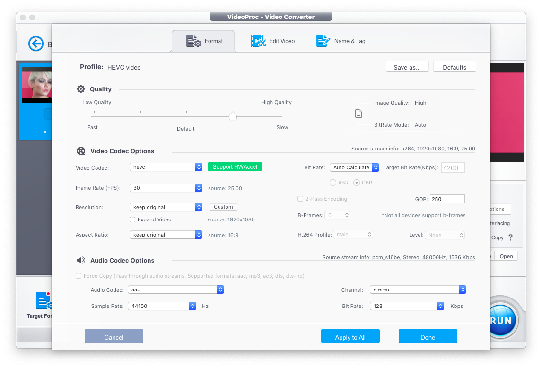This screenshot has width=542, height=368.
Task: Click the Edit Video scissors icon
Action: click(258, 41)
